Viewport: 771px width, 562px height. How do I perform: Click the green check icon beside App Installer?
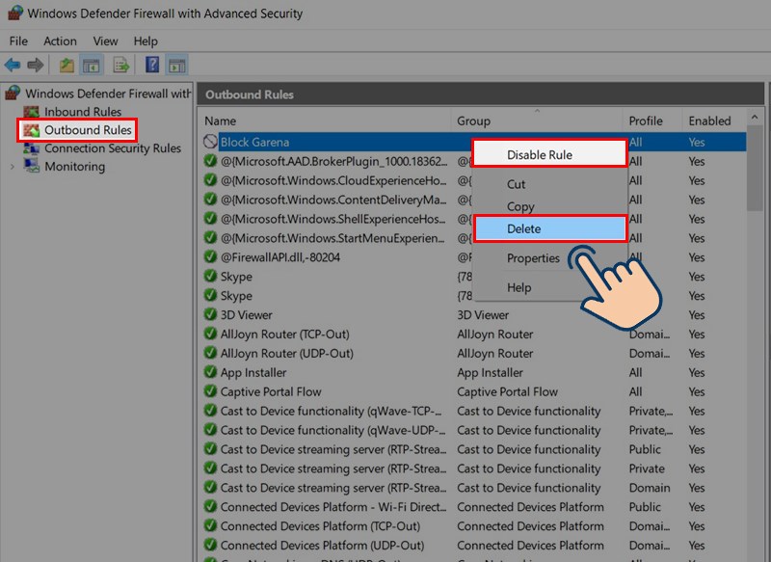pyautogui.click(x=210, y=372)
